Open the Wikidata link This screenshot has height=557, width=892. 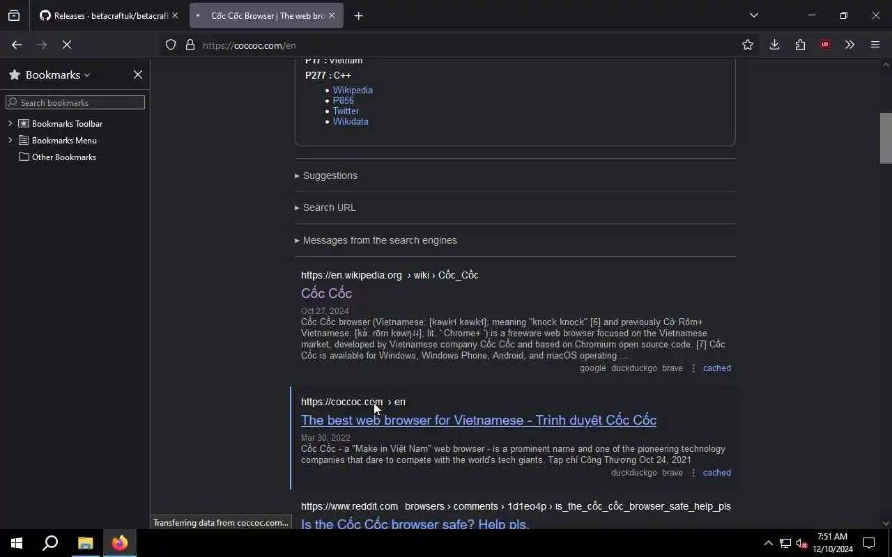click(351, 121)
